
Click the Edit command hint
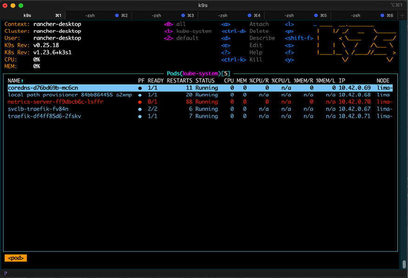256,45
